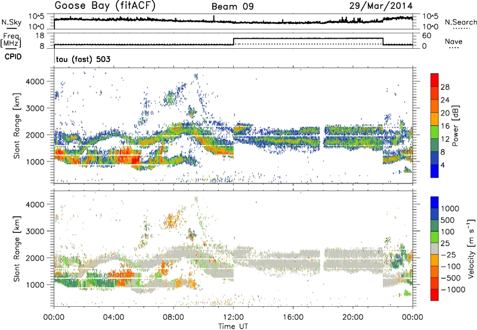Screen dimensions: 477x330
Task: Click the 'Velocity [m s-1]' colorbar label
Action: (471, 248)
